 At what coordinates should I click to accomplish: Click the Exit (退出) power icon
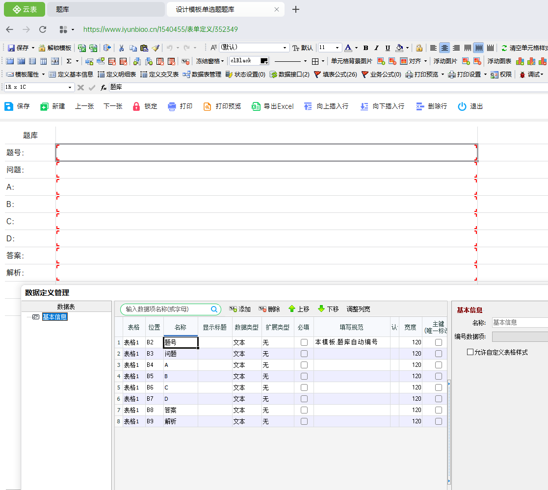coord(462,106)
